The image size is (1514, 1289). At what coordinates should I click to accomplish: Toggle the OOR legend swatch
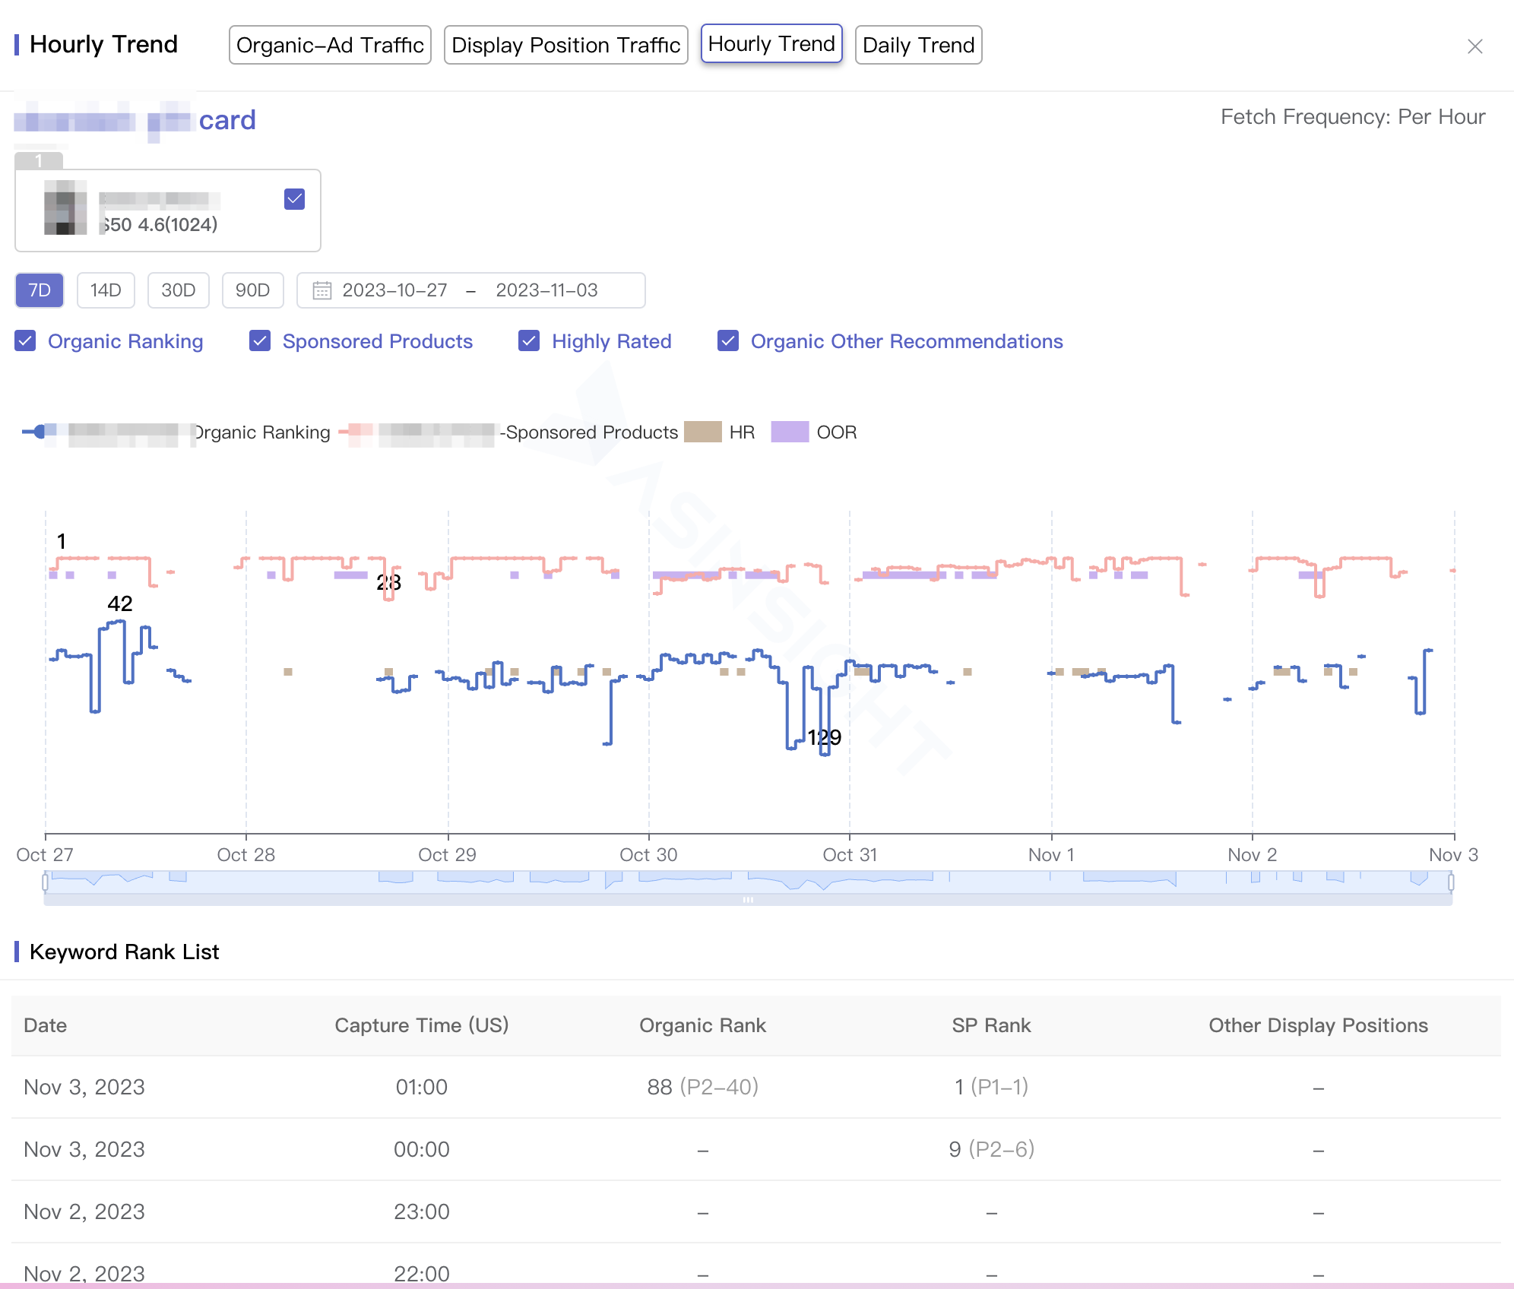tap(790, 432)
